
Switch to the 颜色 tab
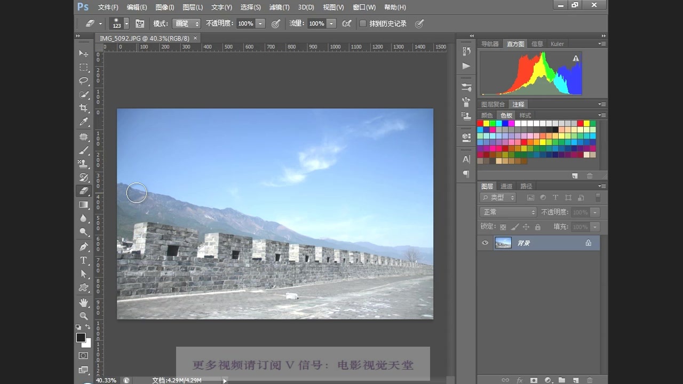pos(487,115)
